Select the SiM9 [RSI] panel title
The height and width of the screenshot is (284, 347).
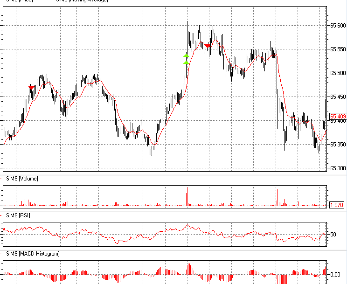(19, 216)
